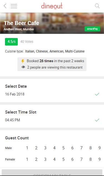Click Confirm My Table button

[52, 173]
